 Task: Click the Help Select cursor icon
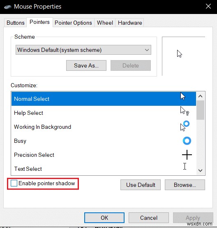point(185,111)
